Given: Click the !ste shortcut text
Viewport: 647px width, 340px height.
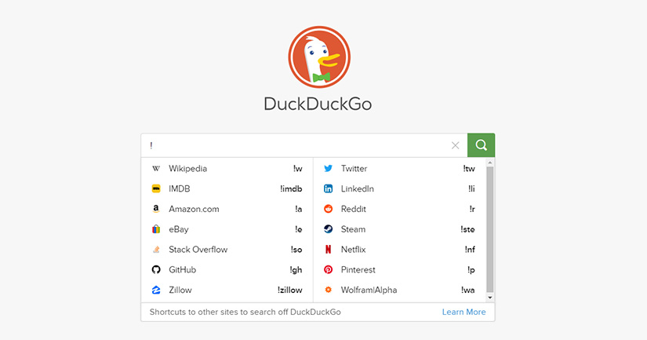Looking at the screenshot, I should click(x=467, y=229).
